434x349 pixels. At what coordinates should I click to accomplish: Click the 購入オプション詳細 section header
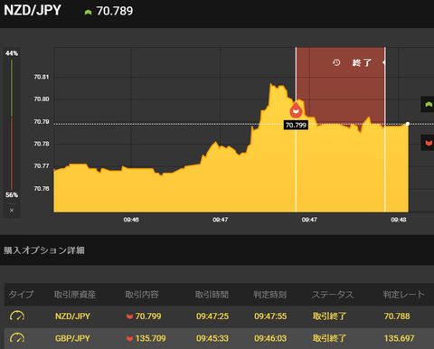[x=44, y=250]
